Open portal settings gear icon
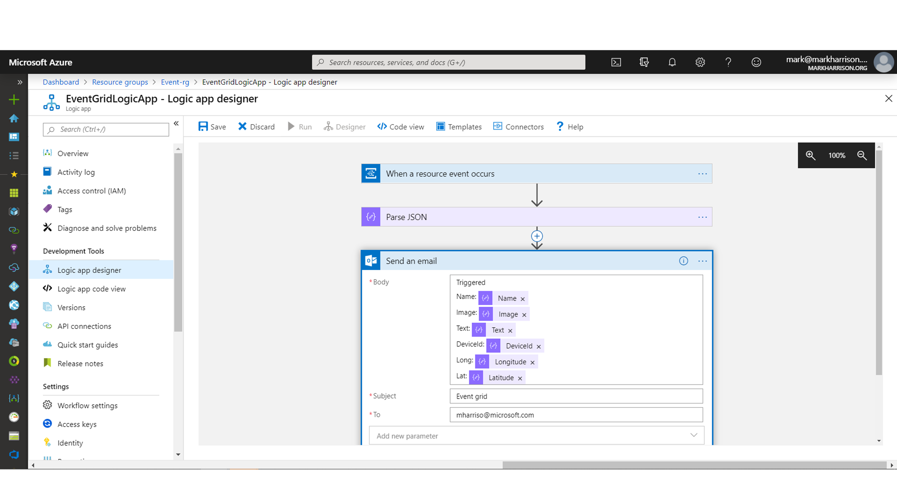Image resolution: width=897 pixels, height=504 pixels. pos(700,62)
